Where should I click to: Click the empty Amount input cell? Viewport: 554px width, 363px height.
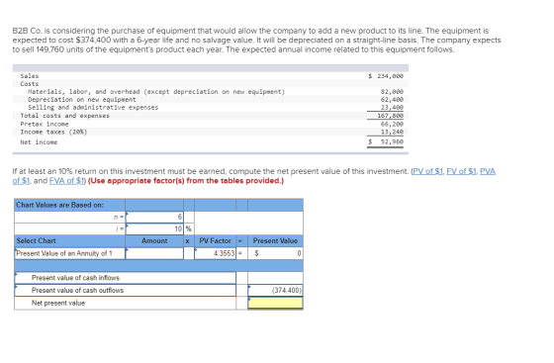pyautogui.click(x=154, y=253)
